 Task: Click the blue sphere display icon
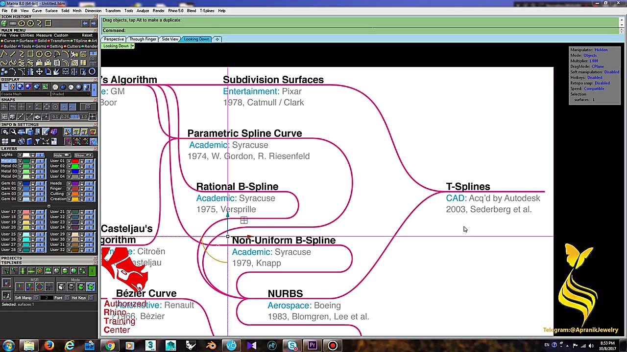[x=20, y=87]
